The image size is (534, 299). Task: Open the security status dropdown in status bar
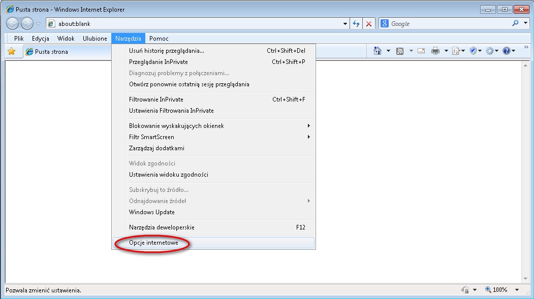click(475, 290)
